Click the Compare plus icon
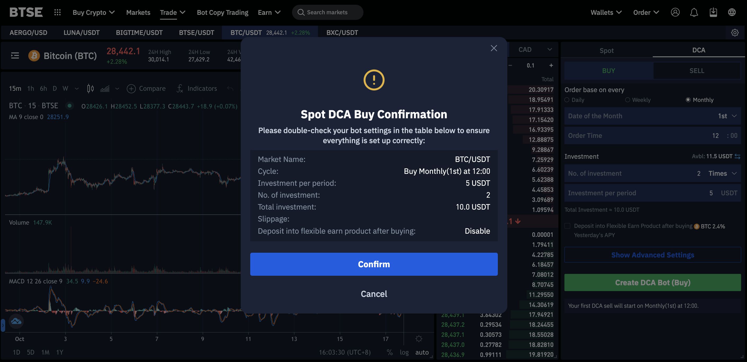 pyautogui.click(x=131, y=88)
